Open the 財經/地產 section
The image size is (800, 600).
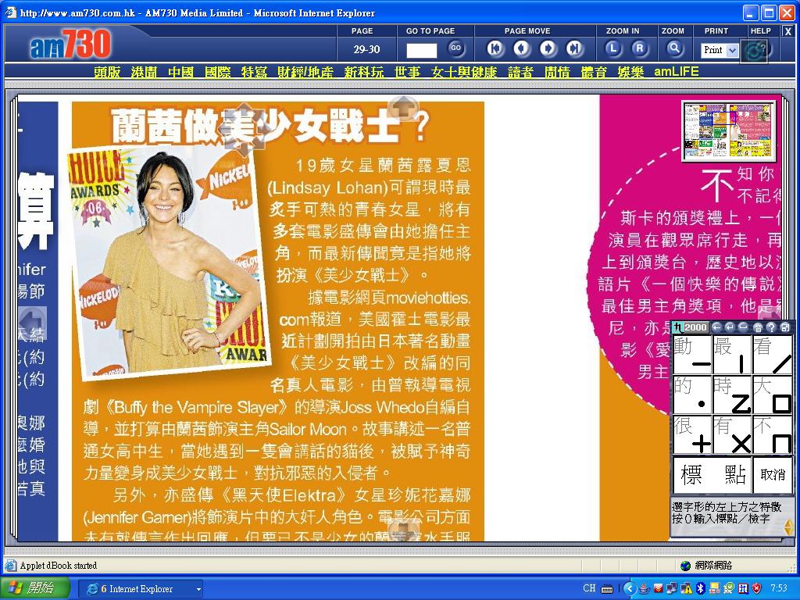305,72
